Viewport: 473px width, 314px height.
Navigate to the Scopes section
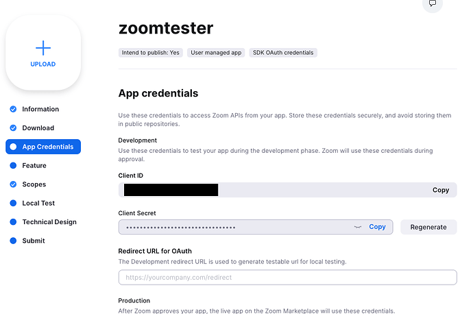[x=34, y=184]
